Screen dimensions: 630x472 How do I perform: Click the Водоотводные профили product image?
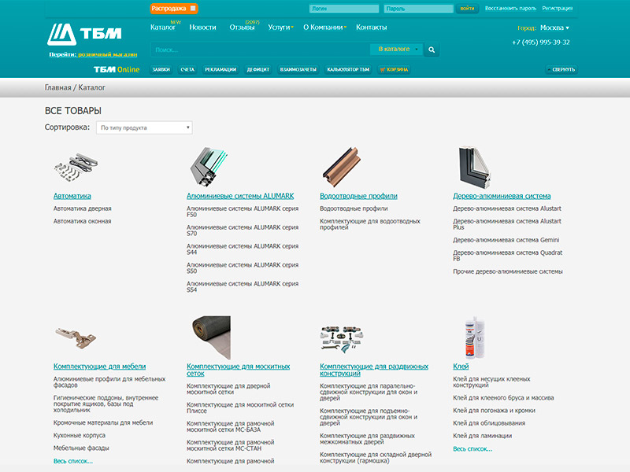[x=342, y=165]
